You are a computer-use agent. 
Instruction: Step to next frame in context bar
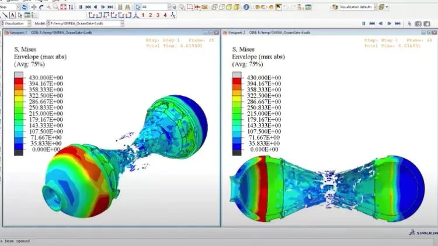coord(389,24)
